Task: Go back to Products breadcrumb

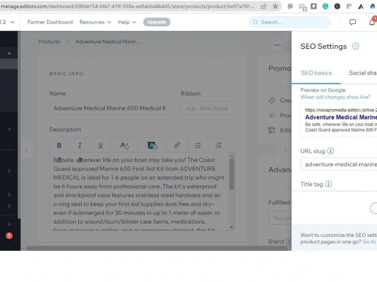Action: tap(49, 41)
